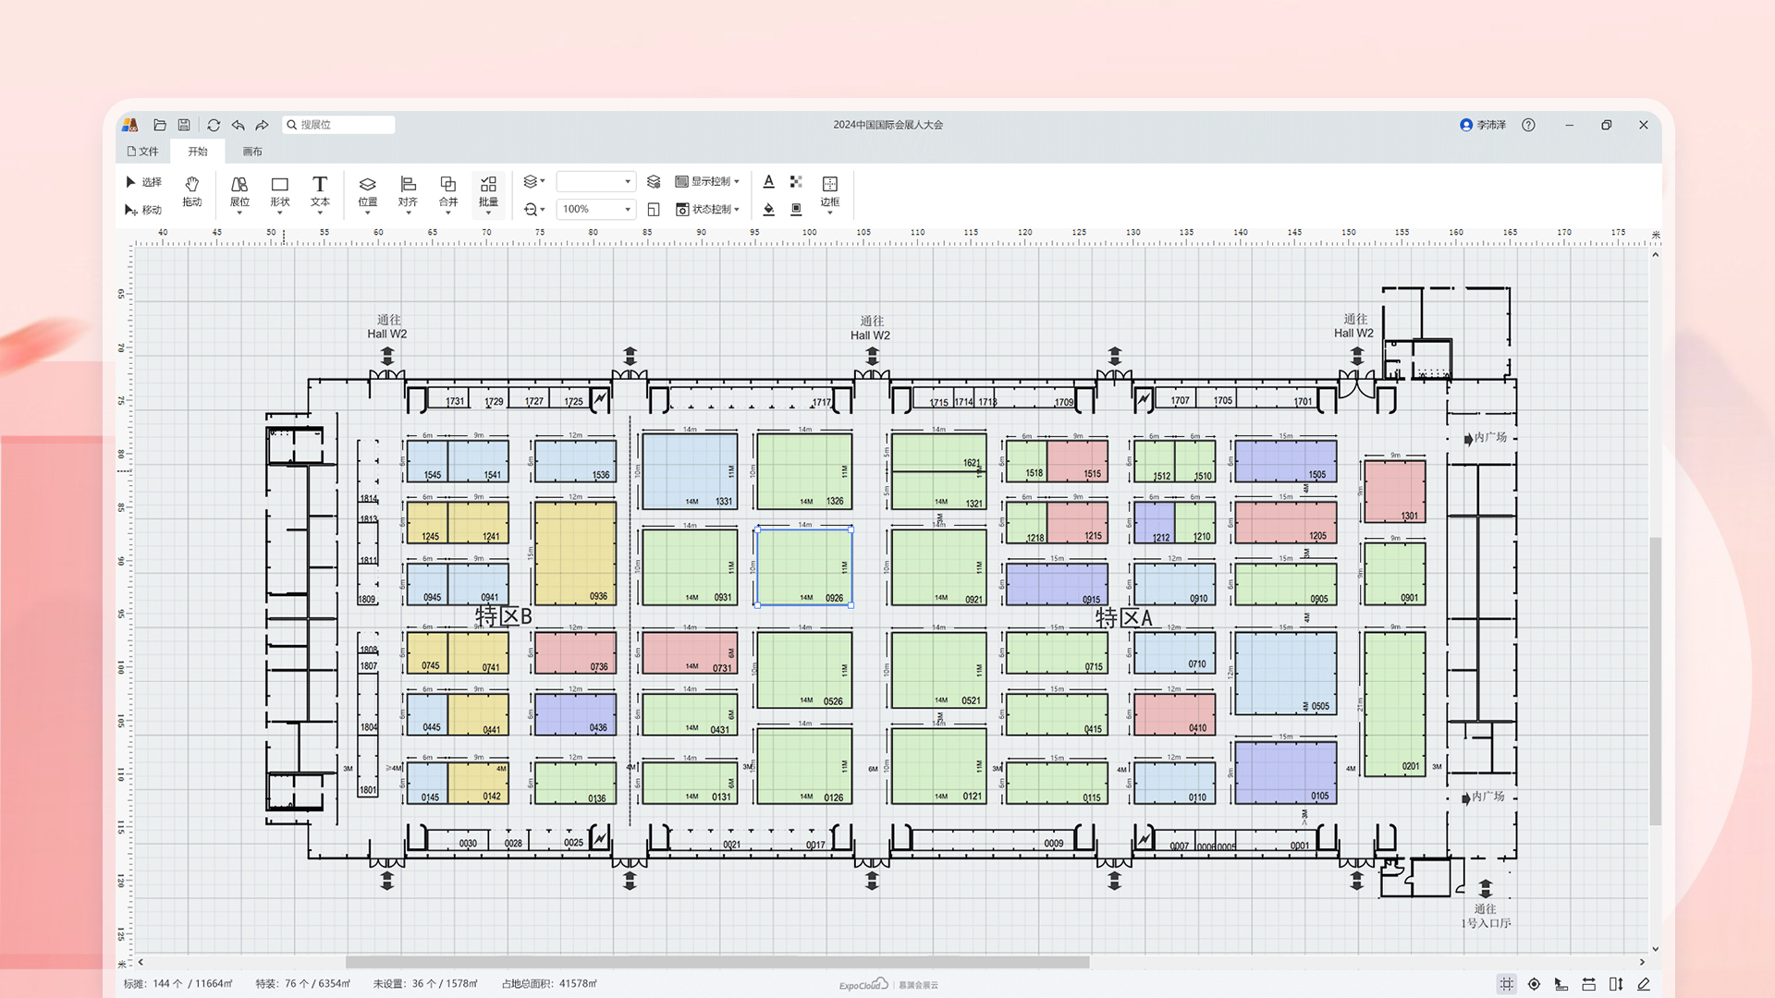Click the font color A icon
The height and width of the screenshot is (998, 1775).
[x=768, y=182]
